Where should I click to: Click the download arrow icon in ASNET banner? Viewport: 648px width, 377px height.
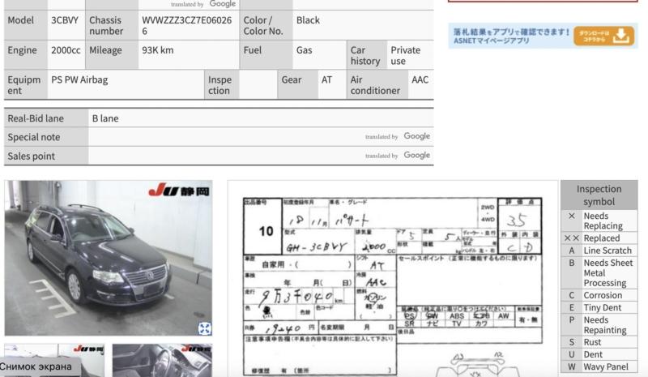(621, 36)
